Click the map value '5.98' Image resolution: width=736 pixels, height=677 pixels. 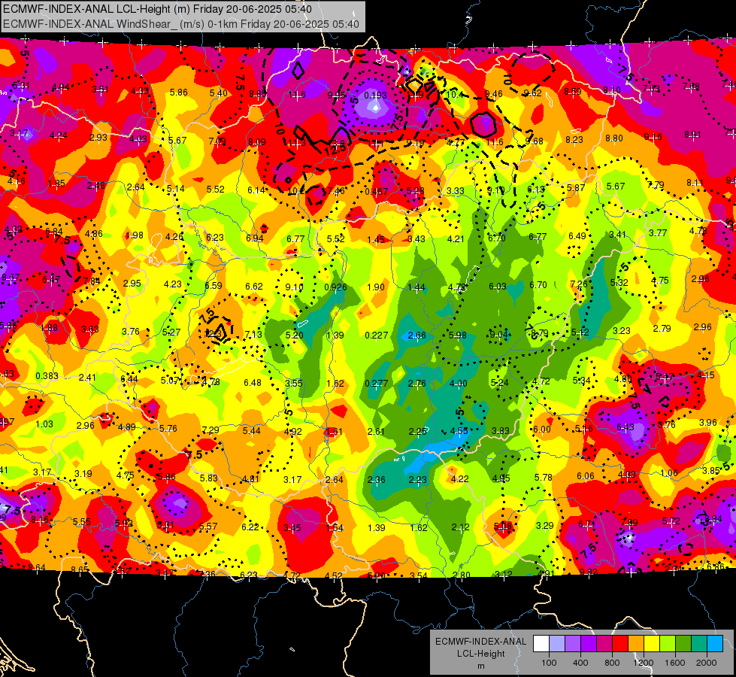click(x=458, y=335)
